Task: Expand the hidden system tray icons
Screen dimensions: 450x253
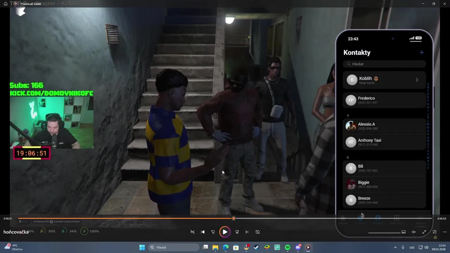Action: tap(395, 247)
